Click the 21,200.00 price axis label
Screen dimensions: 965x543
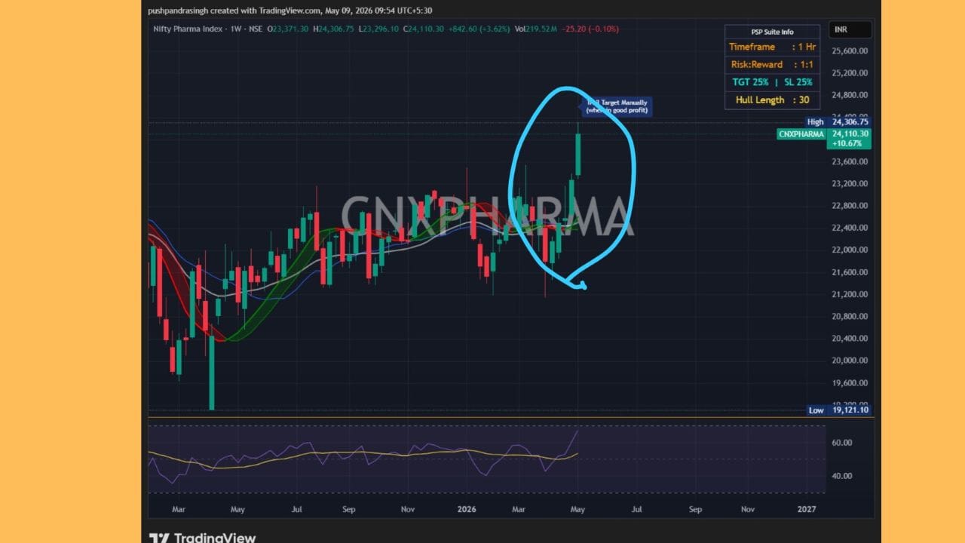click(850, 294)
